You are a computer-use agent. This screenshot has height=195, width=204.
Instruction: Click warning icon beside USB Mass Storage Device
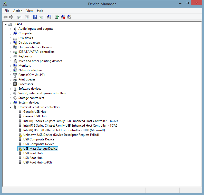20,149
